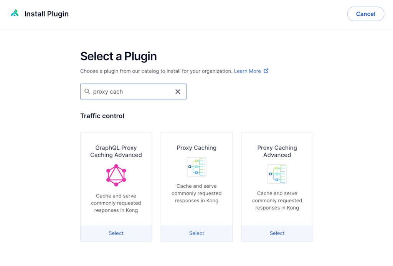Click the GraphQL Proxy Caching Advanced title
Image resolution: width=393 pixels, height=266 pixels.
click(116, 151)
